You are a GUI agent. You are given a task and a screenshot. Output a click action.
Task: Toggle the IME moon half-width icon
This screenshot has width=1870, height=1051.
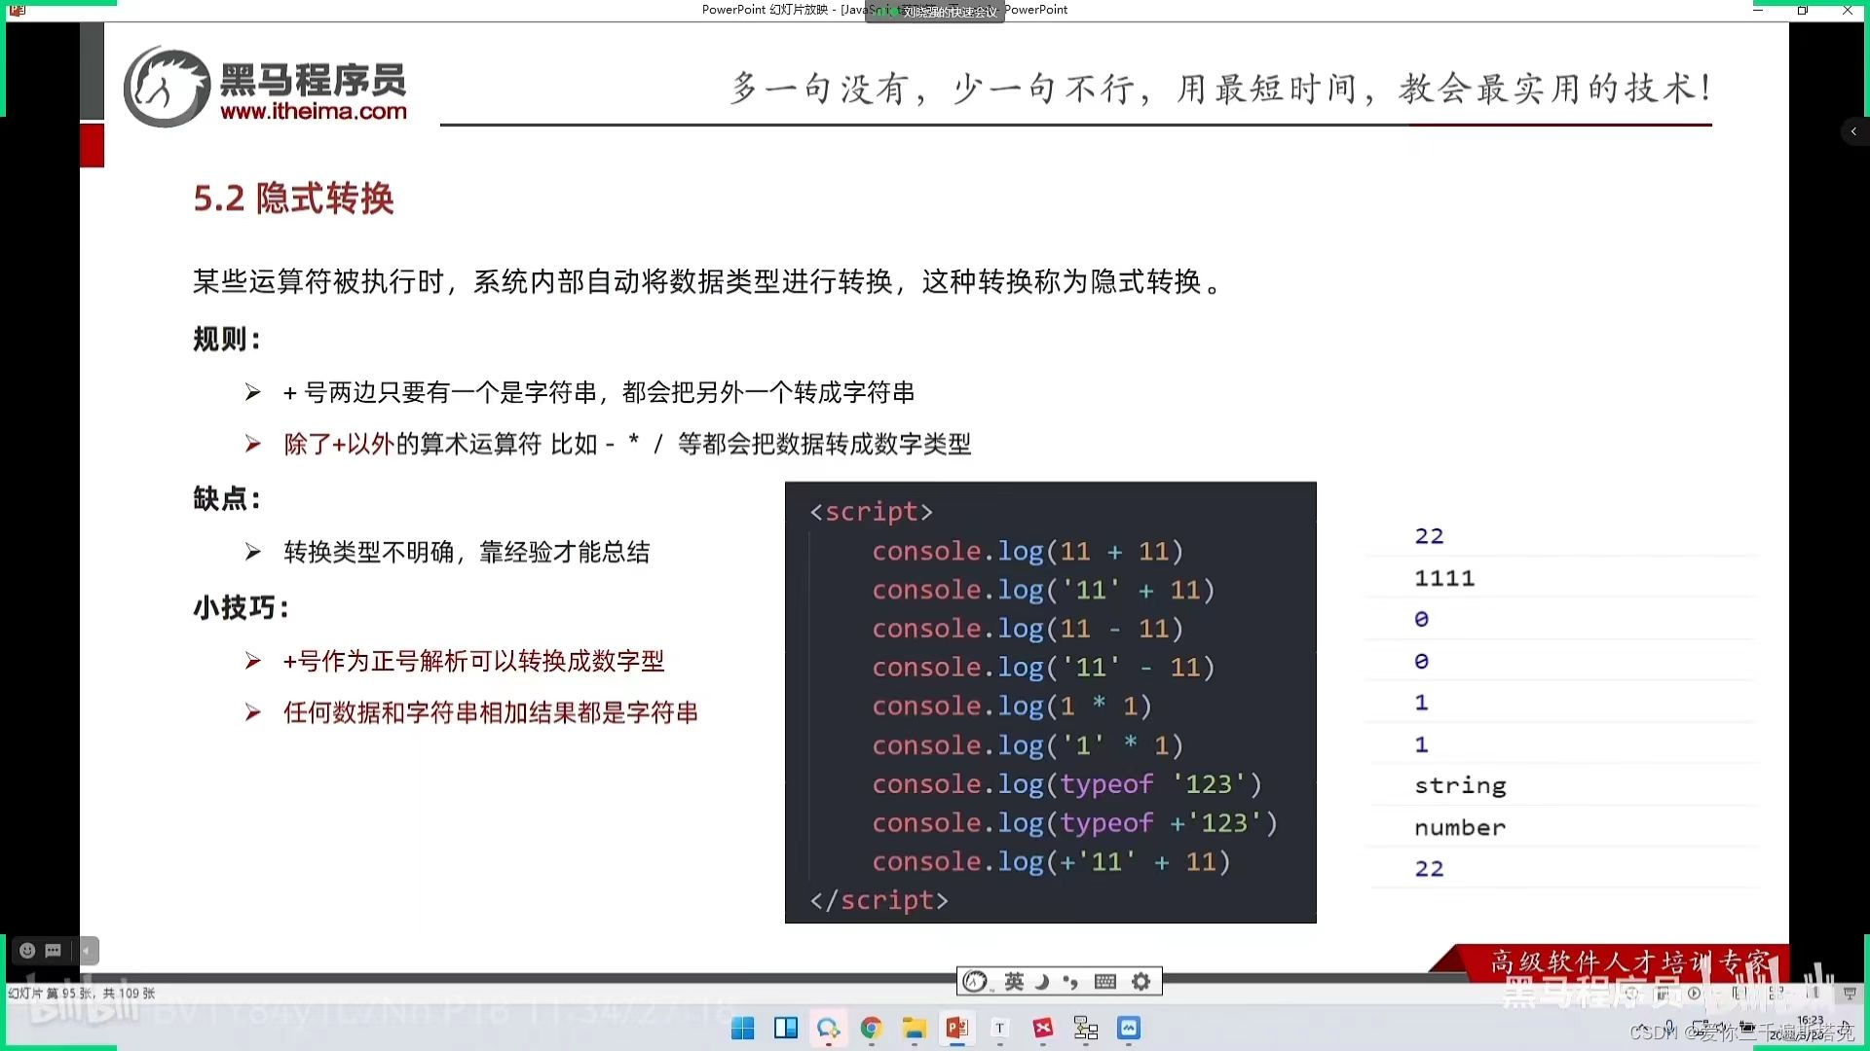click(1041, 981)
